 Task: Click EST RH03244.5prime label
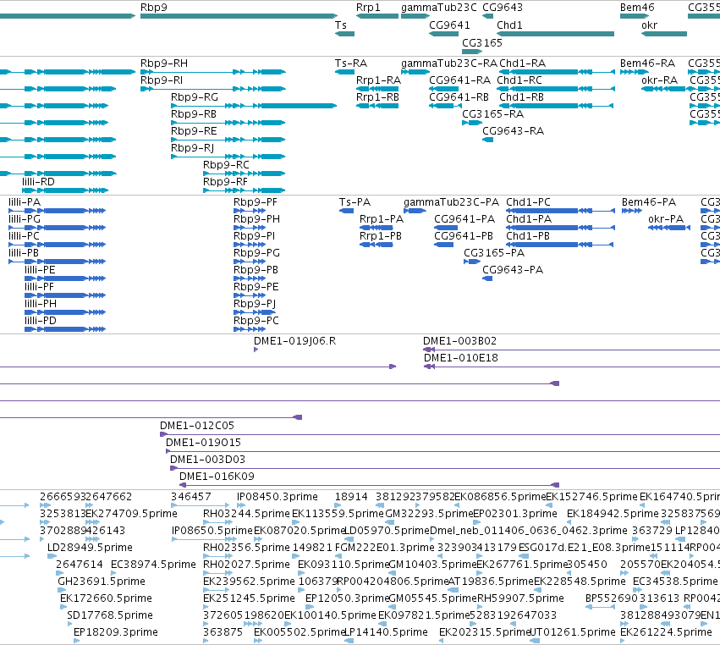(x=246, y=514)
